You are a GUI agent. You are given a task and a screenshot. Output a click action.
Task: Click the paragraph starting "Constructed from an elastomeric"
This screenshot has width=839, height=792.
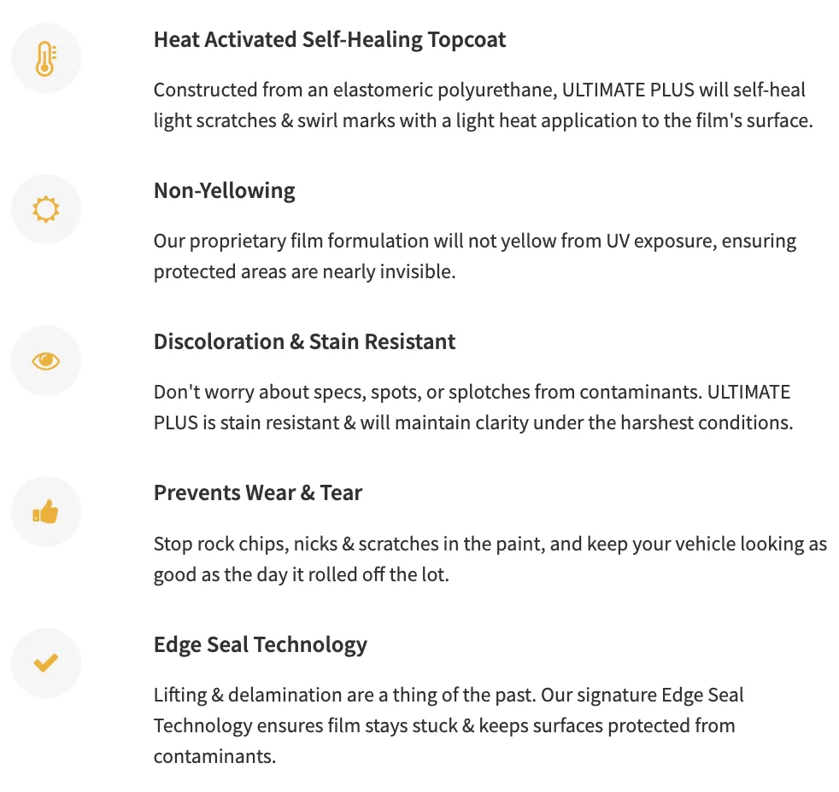[x=484, y=105]
